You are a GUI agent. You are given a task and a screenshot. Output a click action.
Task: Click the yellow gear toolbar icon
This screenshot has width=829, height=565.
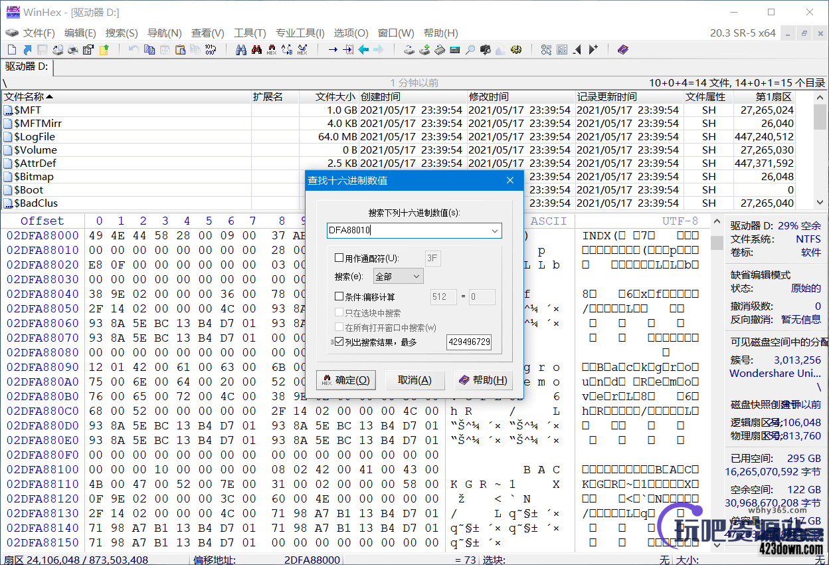tap(516, 50)
